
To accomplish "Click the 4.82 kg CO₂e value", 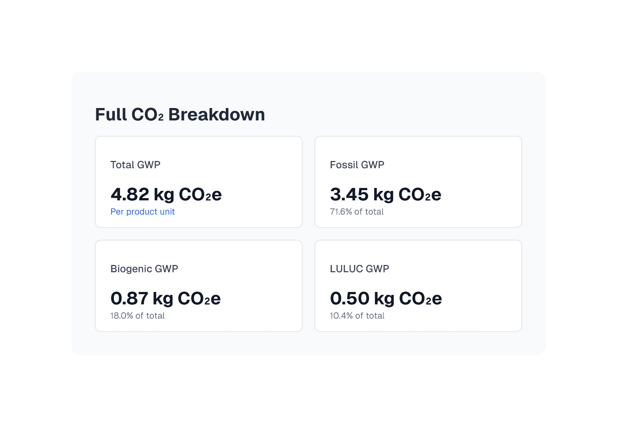I will (166, 194).
